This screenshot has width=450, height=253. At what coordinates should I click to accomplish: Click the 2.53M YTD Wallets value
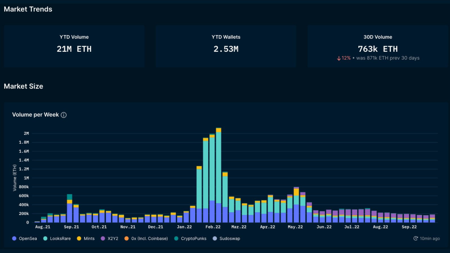pos(226,49)
